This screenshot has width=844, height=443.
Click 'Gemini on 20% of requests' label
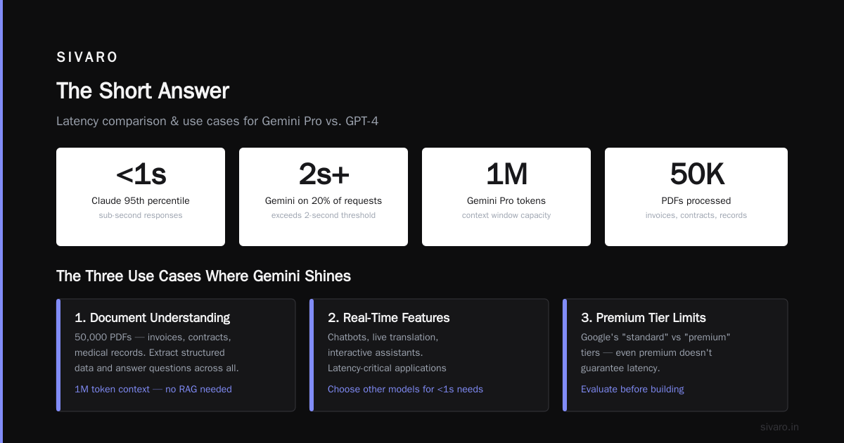tap(324, 201)
